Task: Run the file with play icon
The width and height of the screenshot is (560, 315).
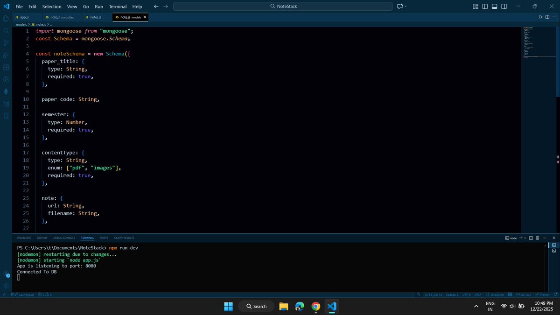Action: click(541, 17)
